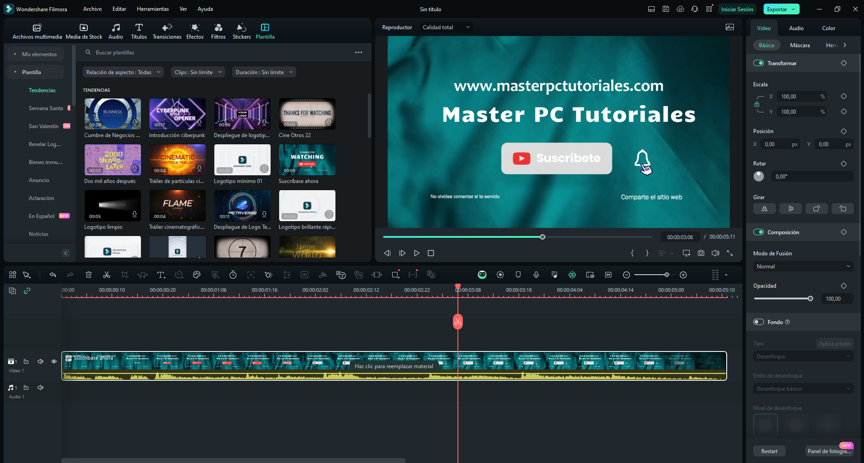Image resolution: width=864 pixels, height=463 pixels.
Task: Click the undo arrow in timeline toolbar
Action: pyautogui.click(x=53, y=275)
